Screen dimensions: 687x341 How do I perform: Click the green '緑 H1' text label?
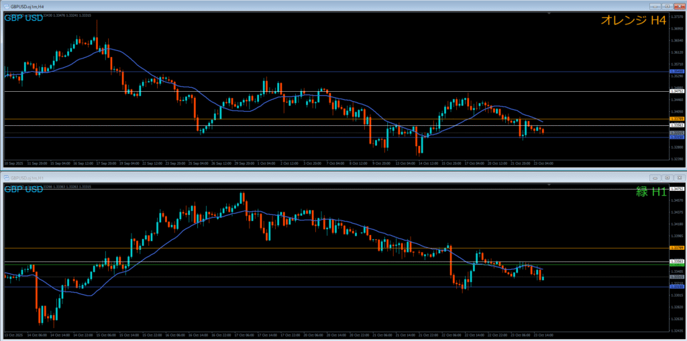click(651, 192)
